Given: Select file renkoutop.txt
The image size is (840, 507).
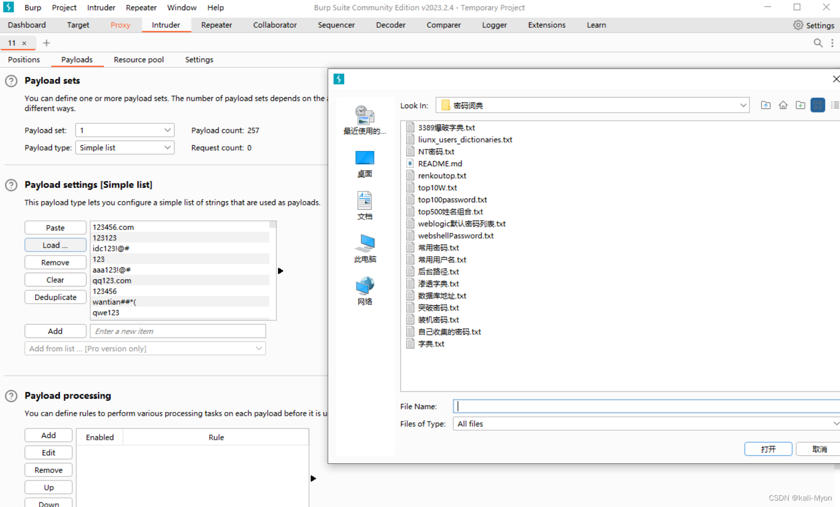Looking at the screenshot, I should tap(442, 176).
